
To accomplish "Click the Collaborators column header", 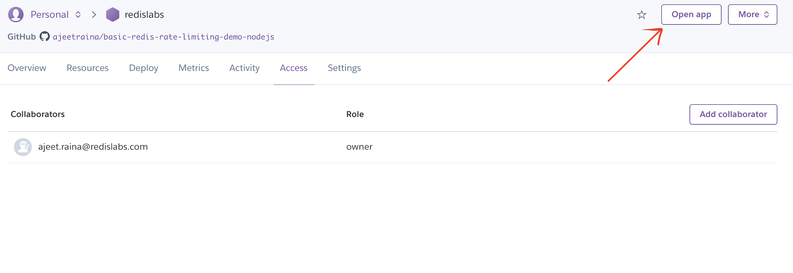I will point(38,114).
